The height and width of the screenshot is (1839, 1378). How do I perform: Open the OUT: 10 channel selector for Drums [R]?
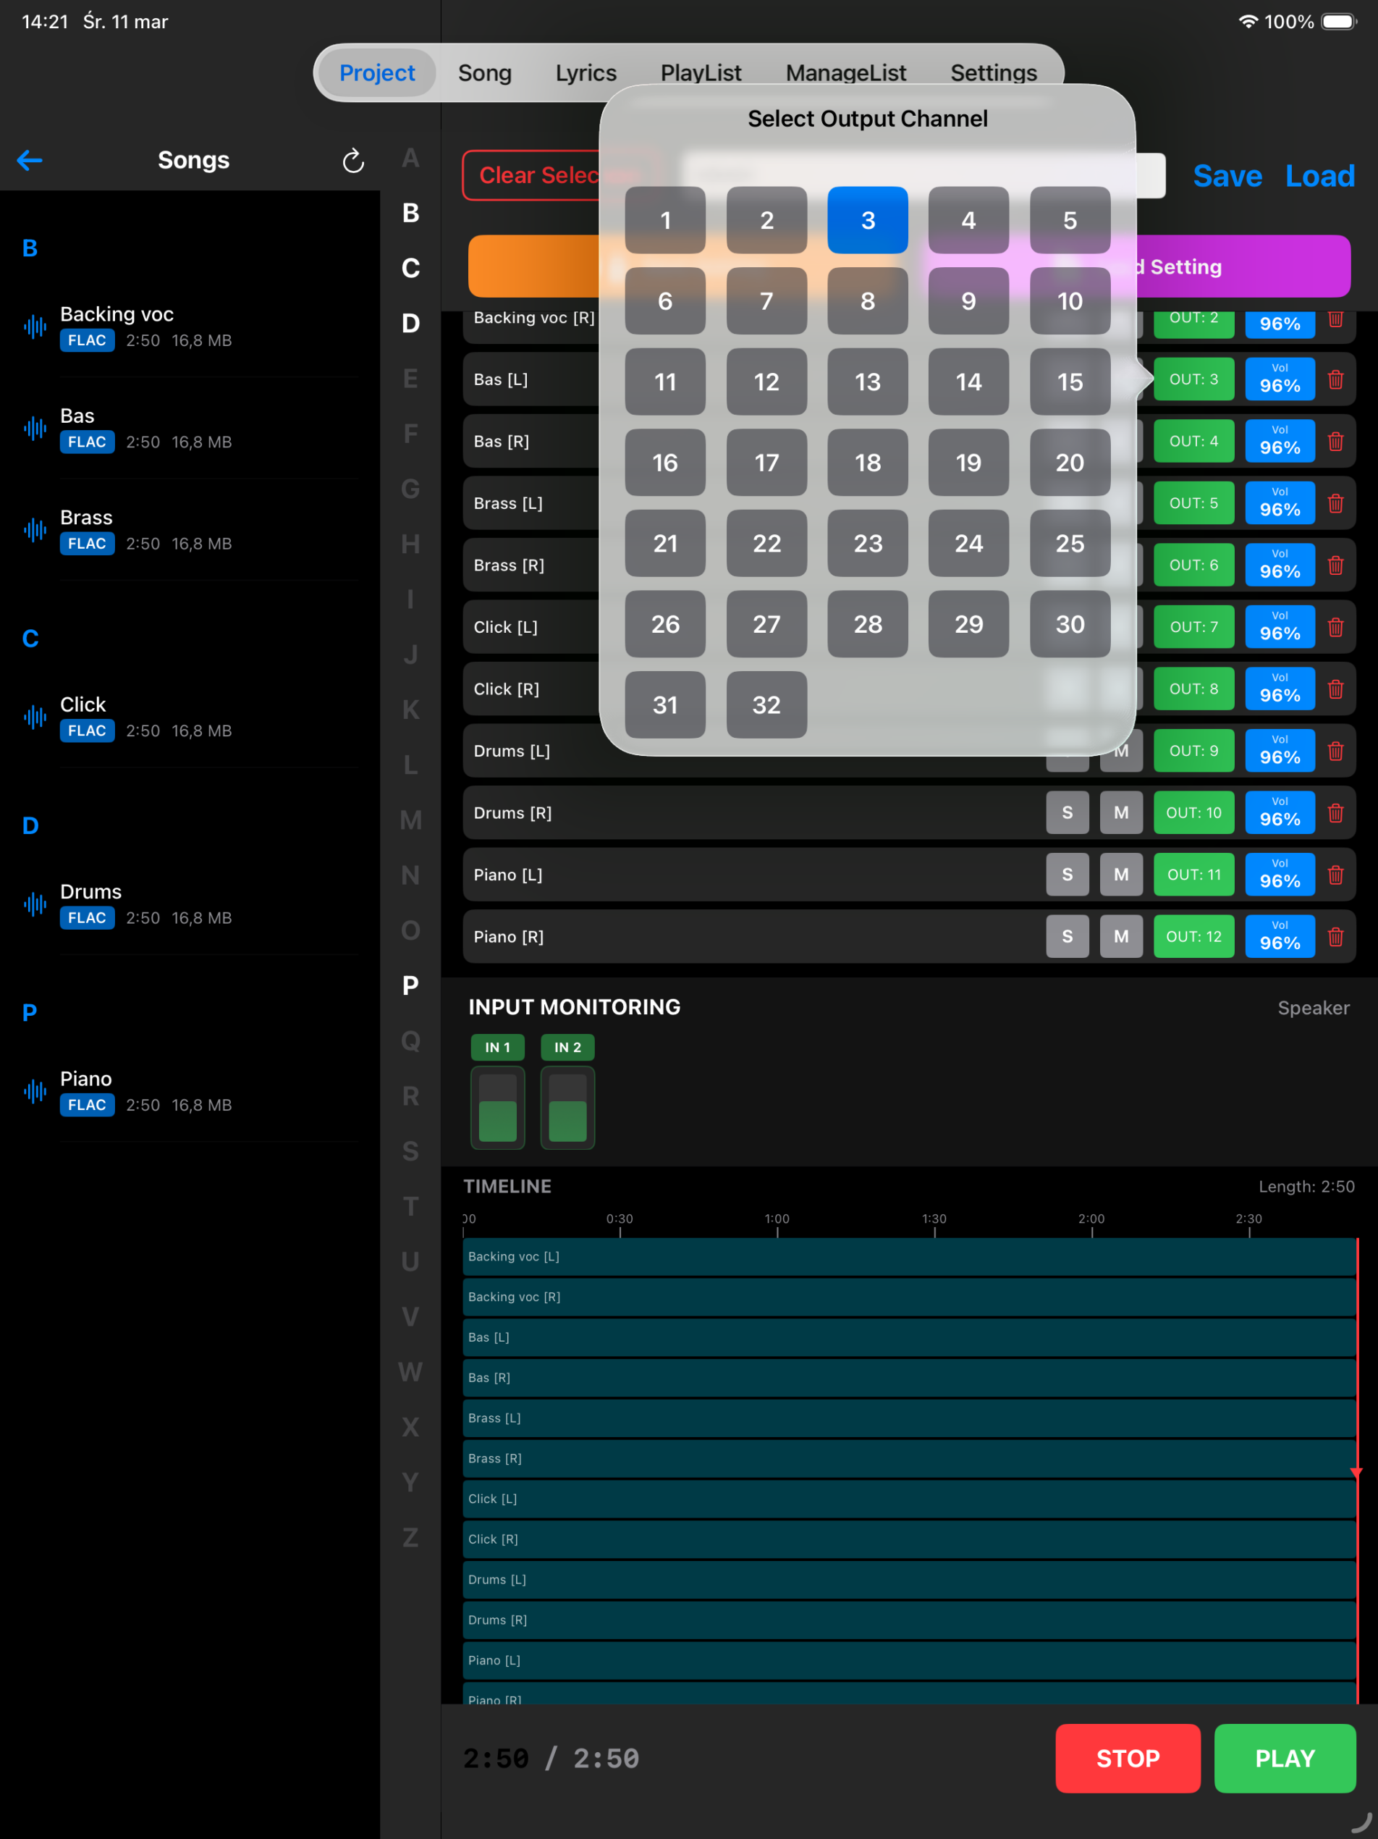(x=1193, y=812)
